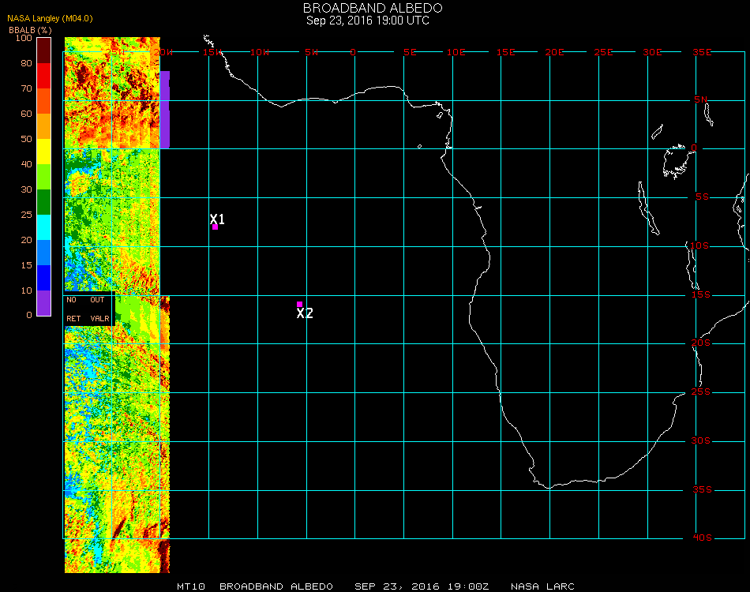Click the NO label in the legend box
Screen dimensions: 750x592
[x=72, y=300]
